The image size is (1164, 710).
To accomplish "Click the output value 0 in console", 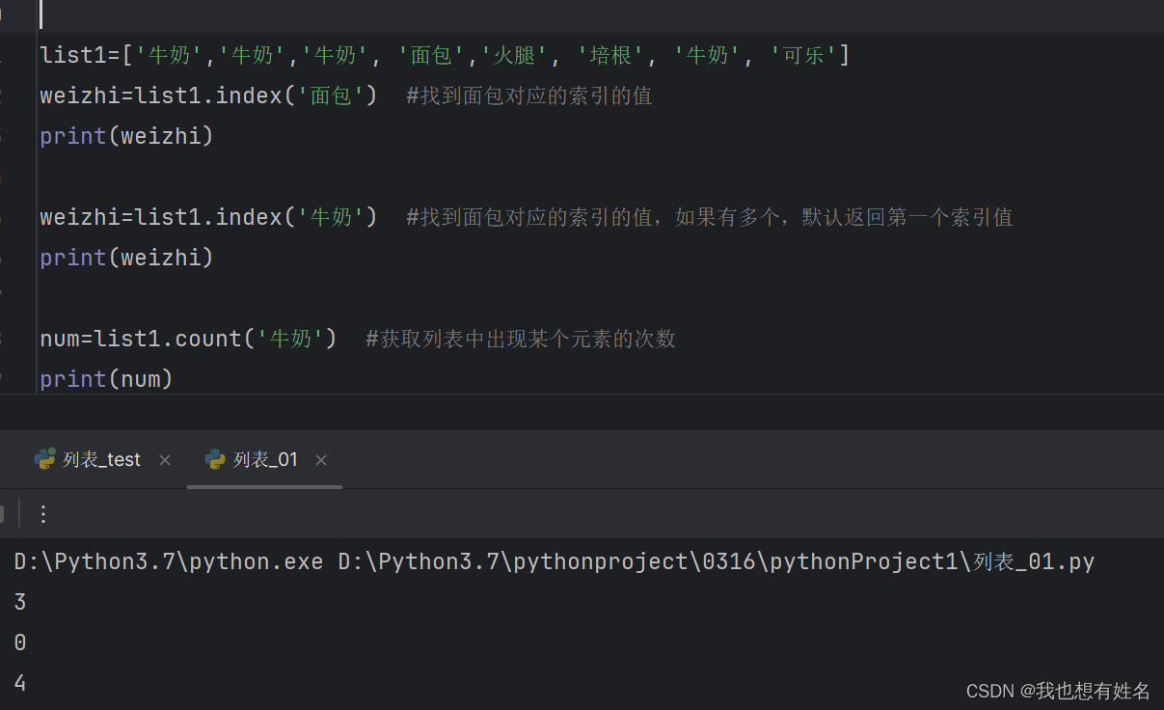I will point(18,642).
